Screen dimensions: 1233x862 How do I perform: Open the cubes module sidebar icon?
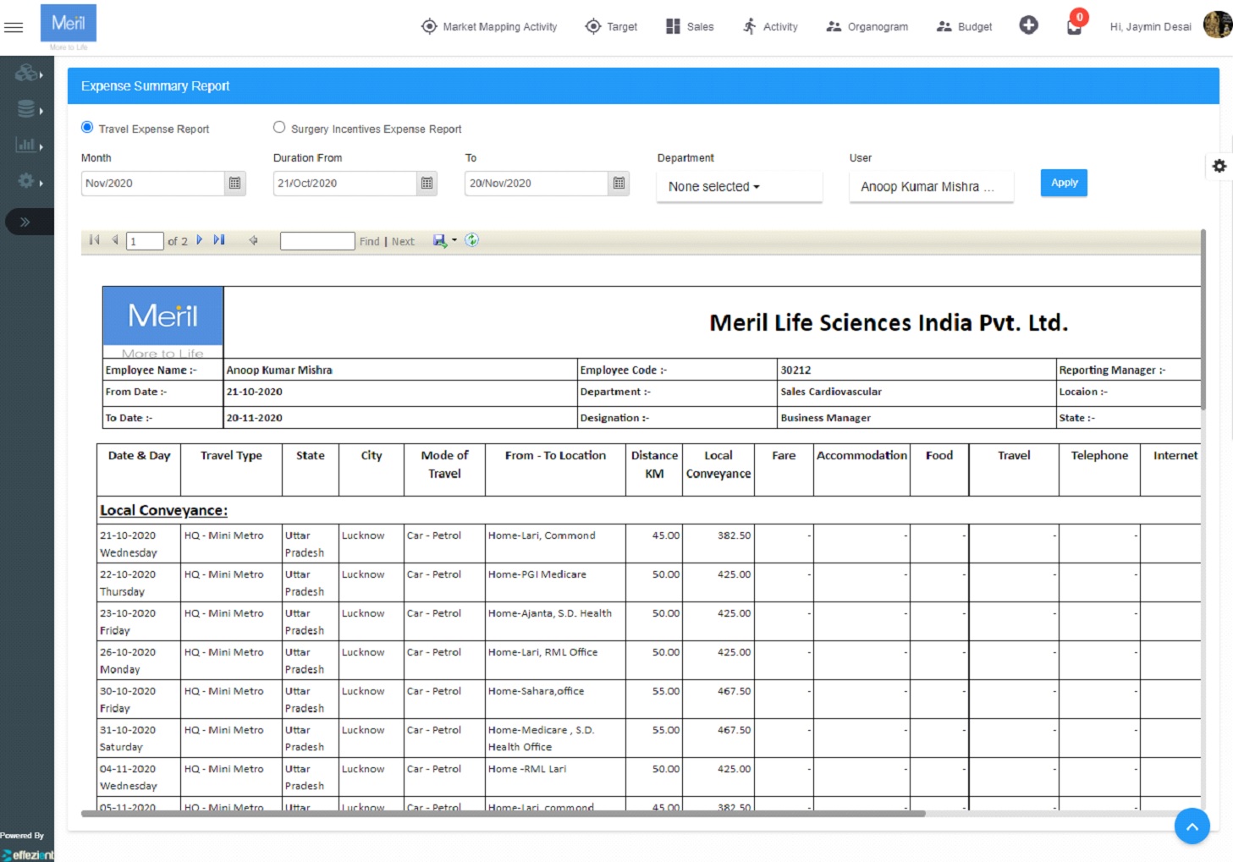[x=28, y=74]
